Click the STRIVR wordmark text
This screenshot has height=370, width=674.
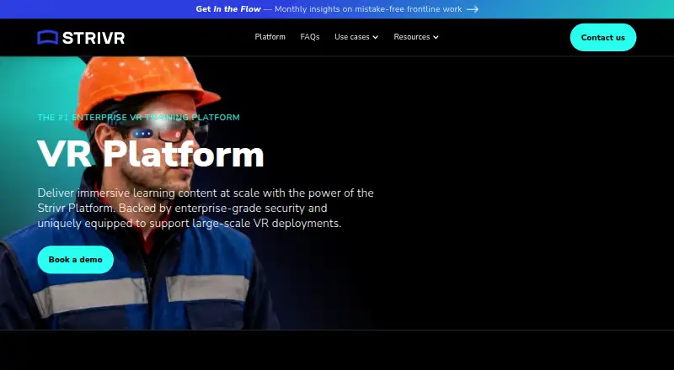[94, 38]
